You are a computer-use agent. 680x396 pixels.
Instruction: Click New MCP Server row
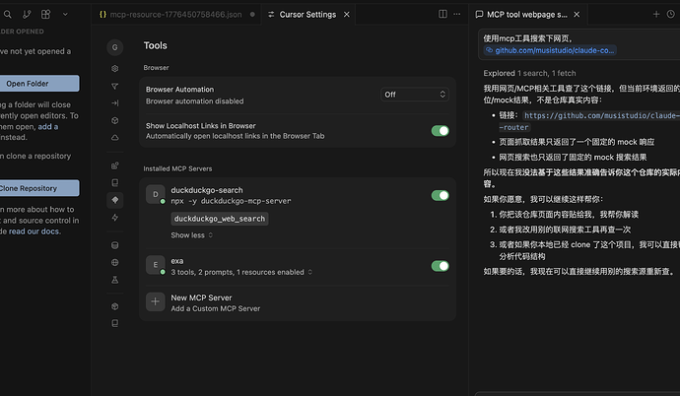(x=298, y=302)
